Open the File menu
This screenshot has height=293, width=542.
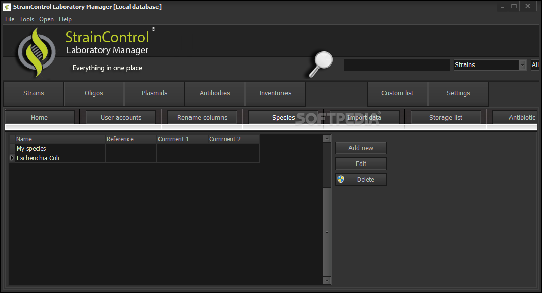coord(10,19)
